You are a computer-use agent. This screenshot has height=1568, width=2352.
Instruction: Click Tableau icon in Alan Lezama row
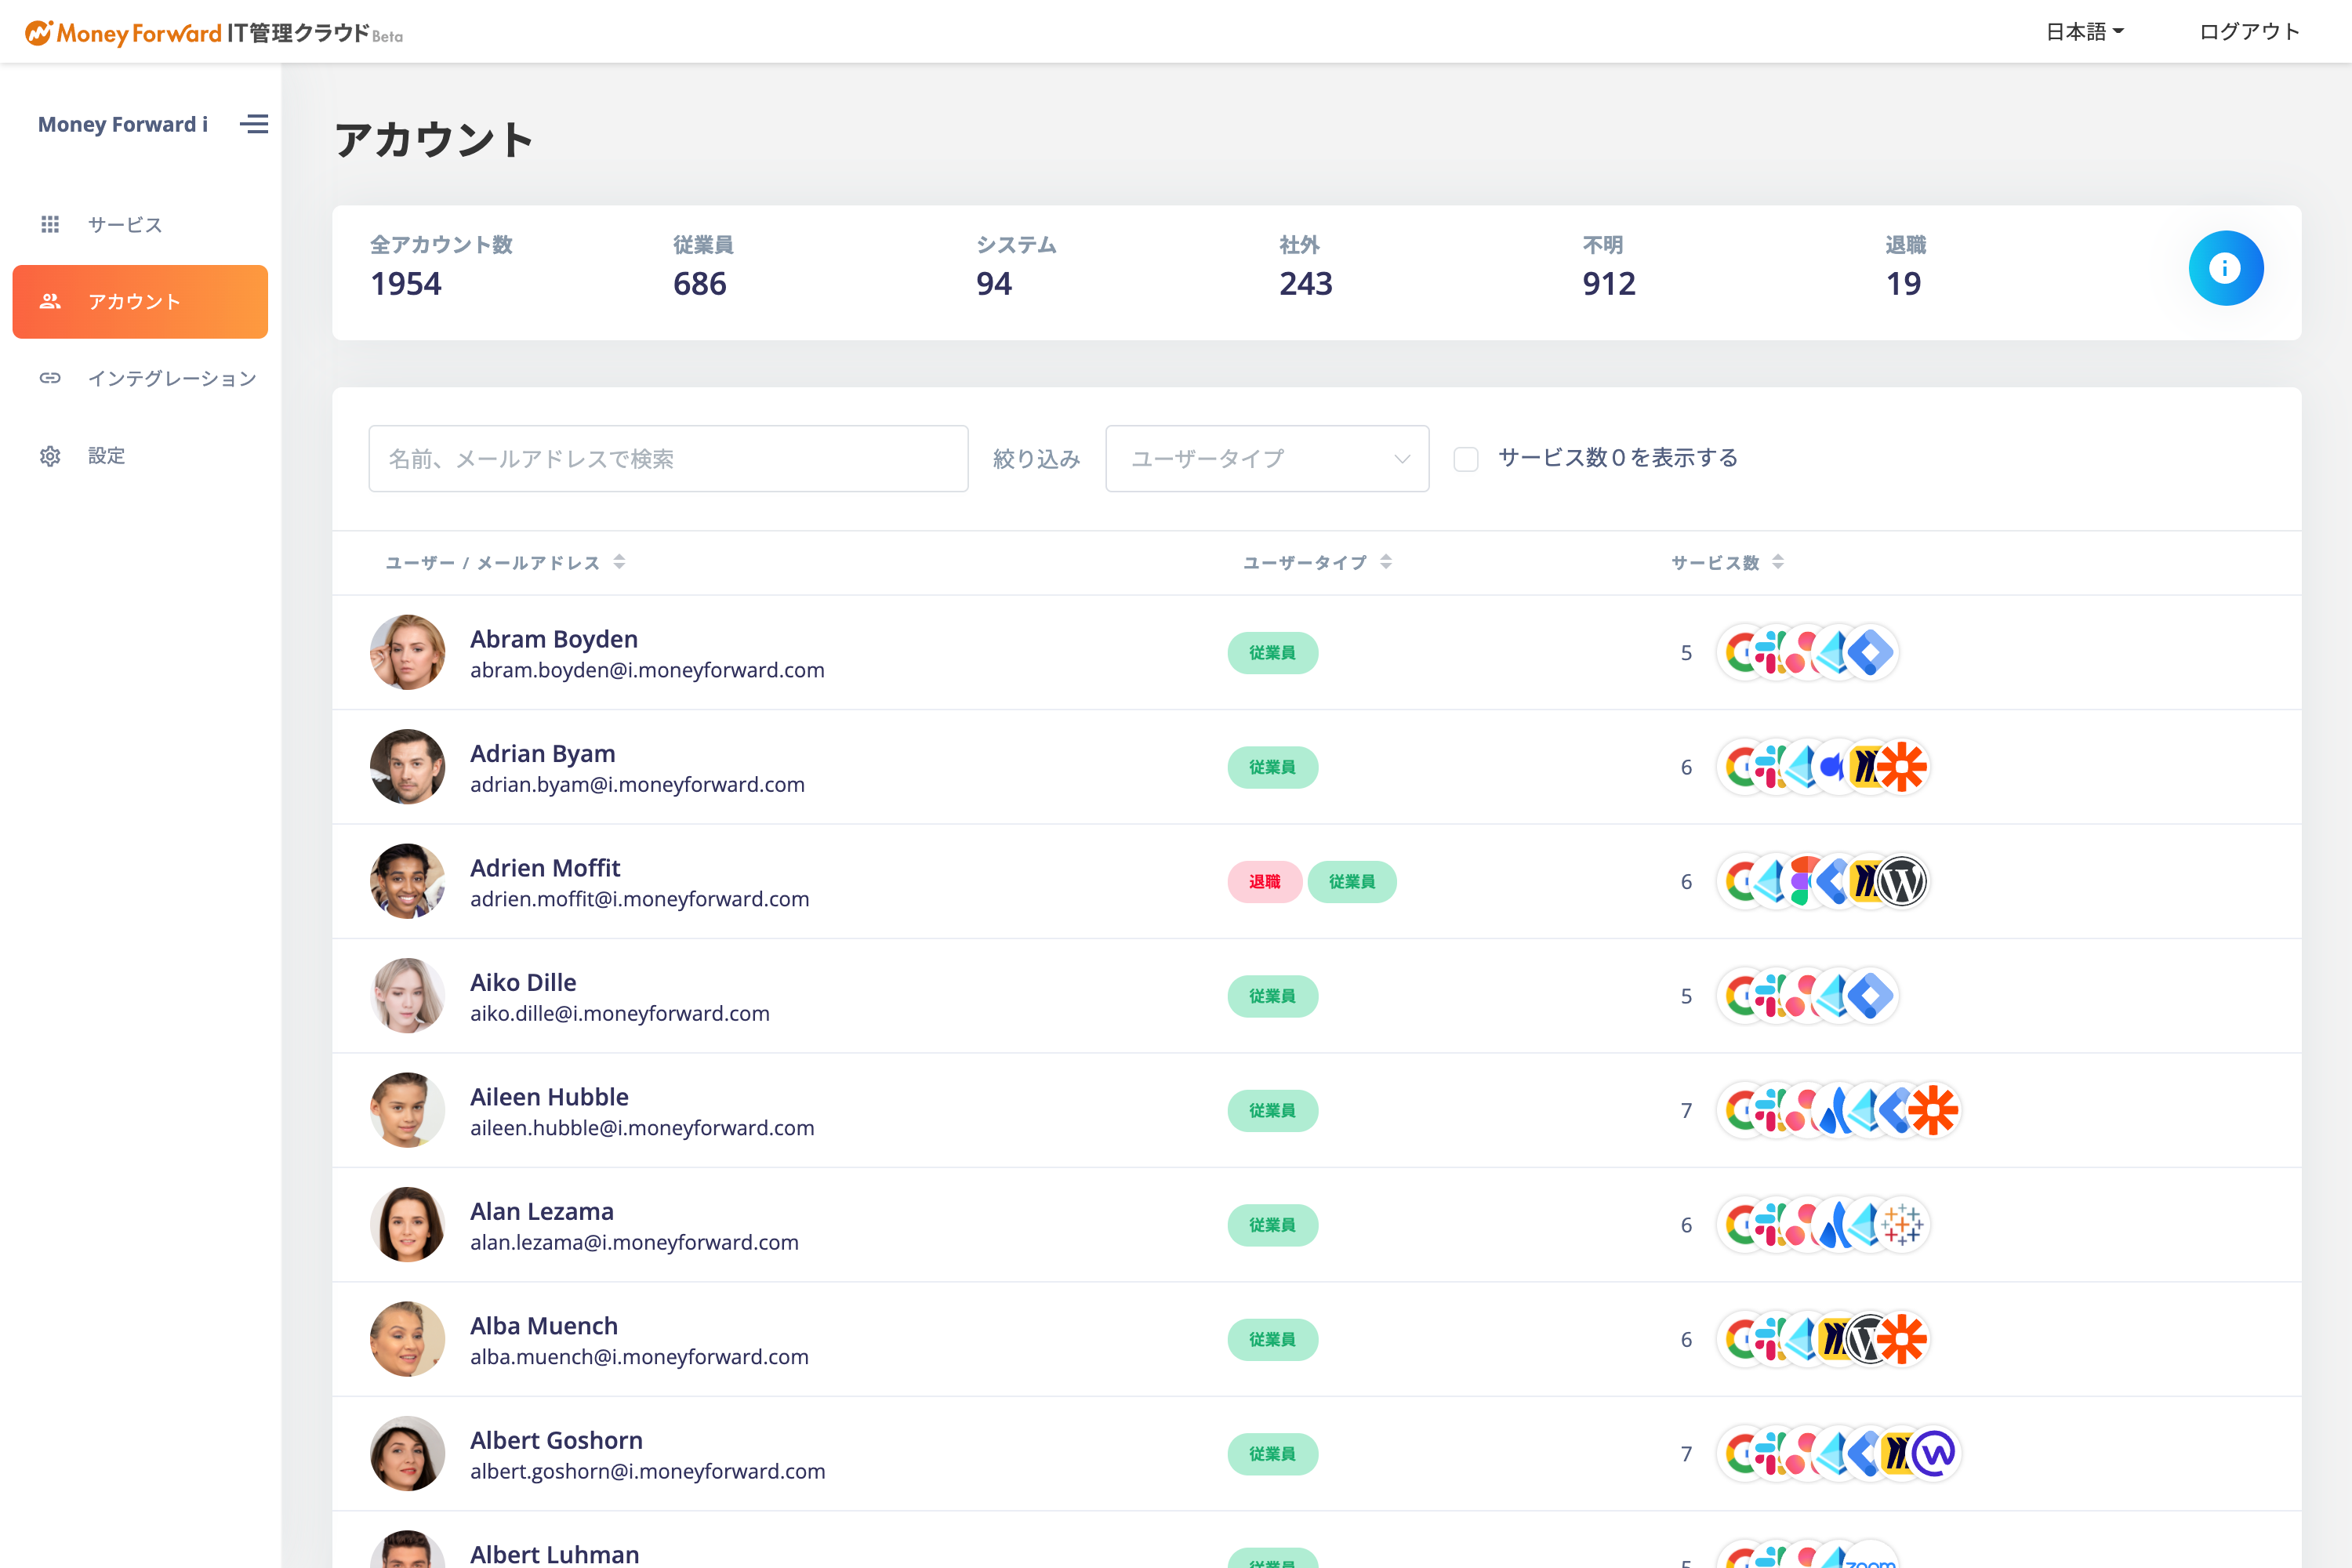[x=1901, y=1225]
